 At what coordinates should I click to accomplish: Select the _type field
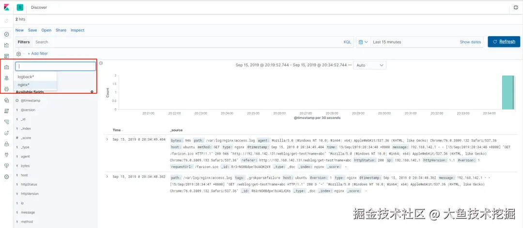point(25,147)
